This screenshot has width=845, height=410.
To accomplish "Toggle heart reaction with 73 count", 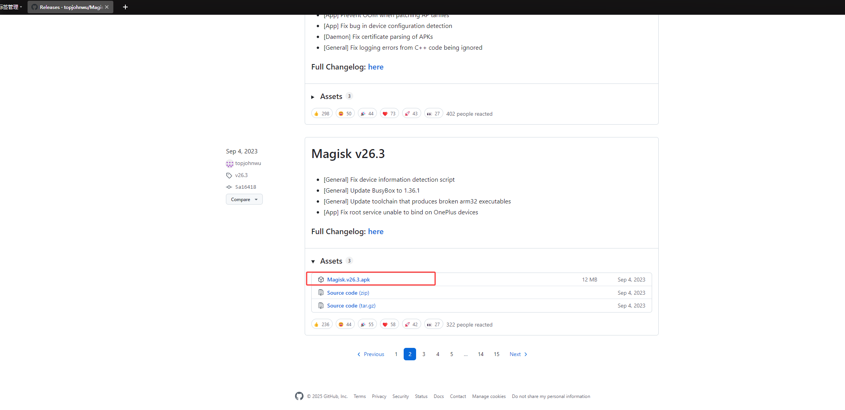I will click(x=389, y=113).
